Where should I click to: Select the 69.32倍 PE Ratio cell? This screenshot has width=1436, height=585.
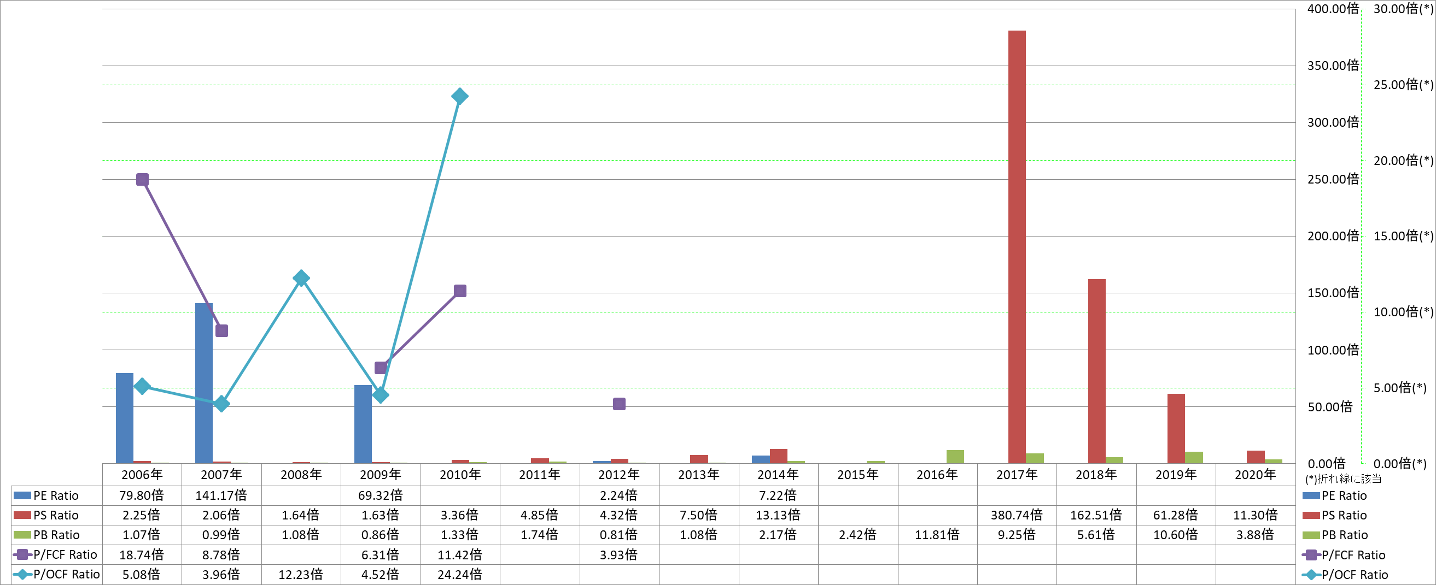coord(380,495)
